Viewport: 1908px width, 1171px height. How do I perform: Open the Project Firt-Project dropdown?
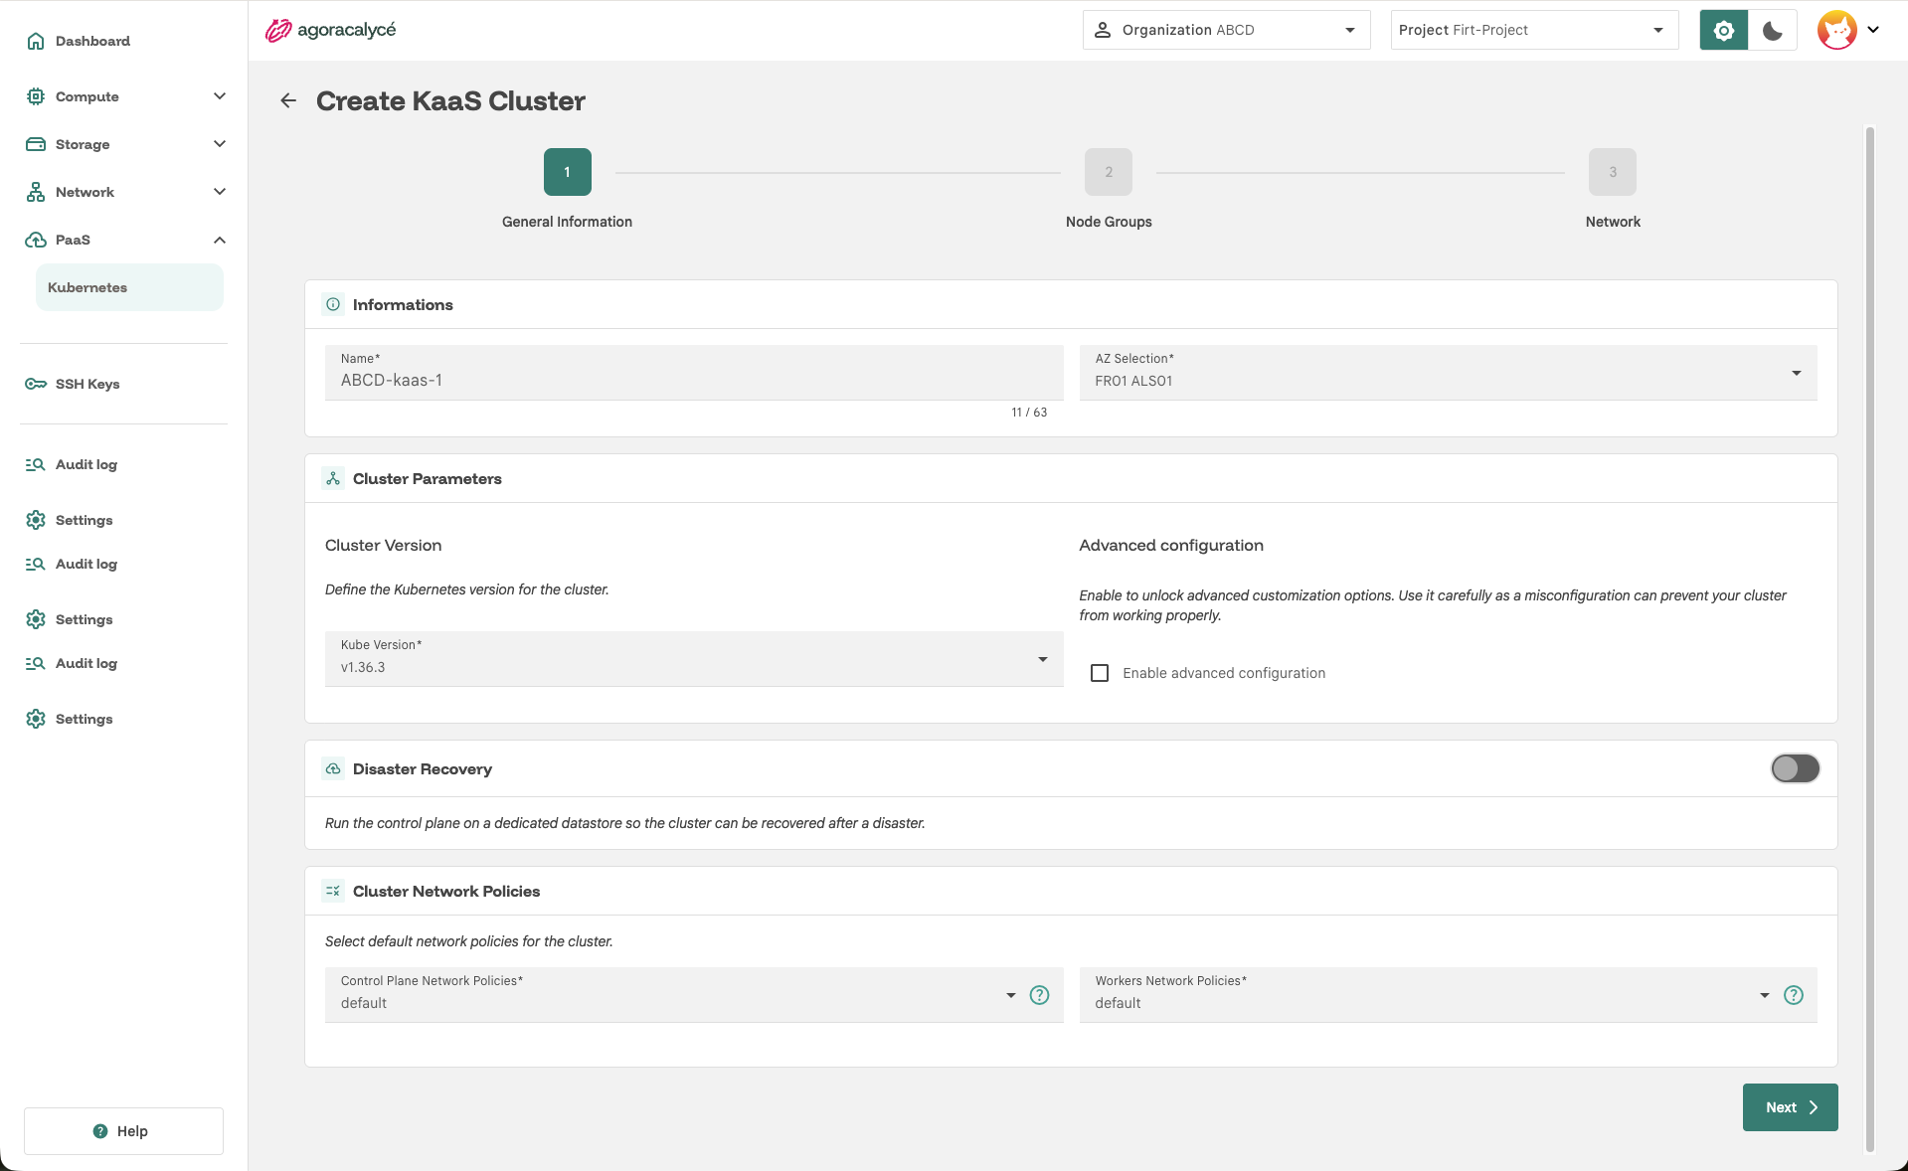click(1534, 30)
